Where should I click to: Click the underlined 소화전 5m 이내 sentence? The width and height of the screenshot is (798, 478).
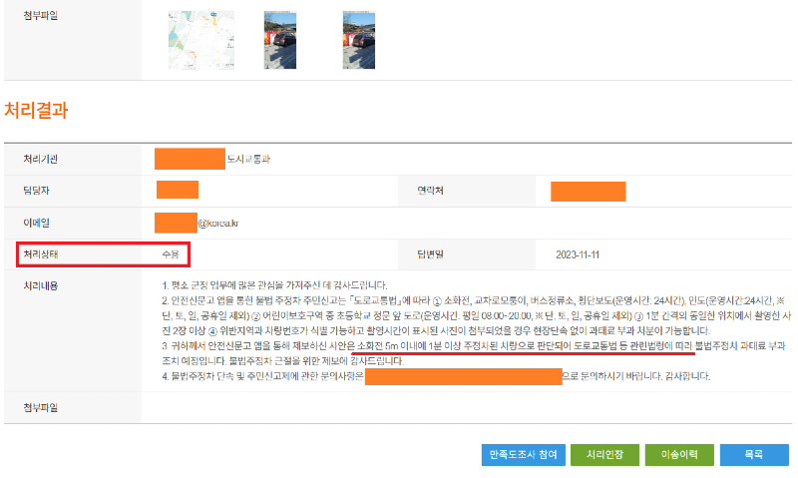coord(526,346)
